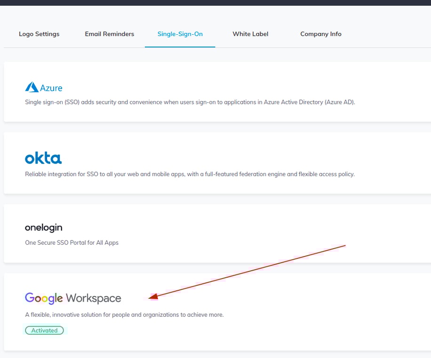Click 'One Secure SSO Portal for All Apps' text

[72, 242]
